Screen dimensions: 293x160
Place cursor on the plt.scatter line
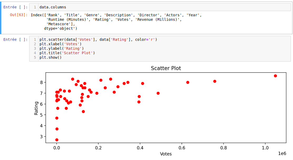98,39
